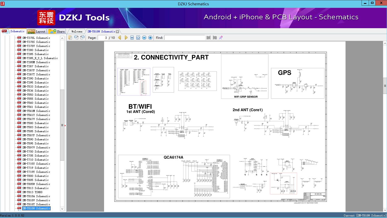The image size is (387, 218).
Task: Collapse sidebar with the splitter arrow
Action: coord(65,125)
